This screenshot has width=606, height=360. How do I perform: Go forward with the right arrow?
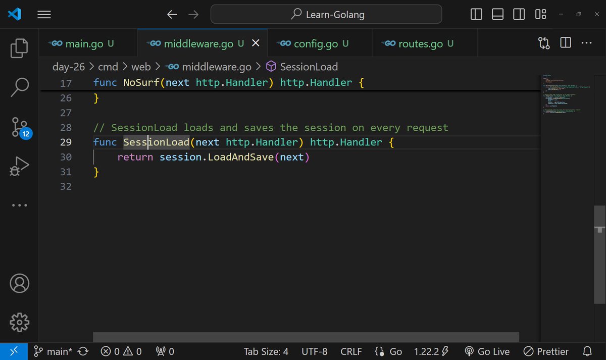click(193, 15)
